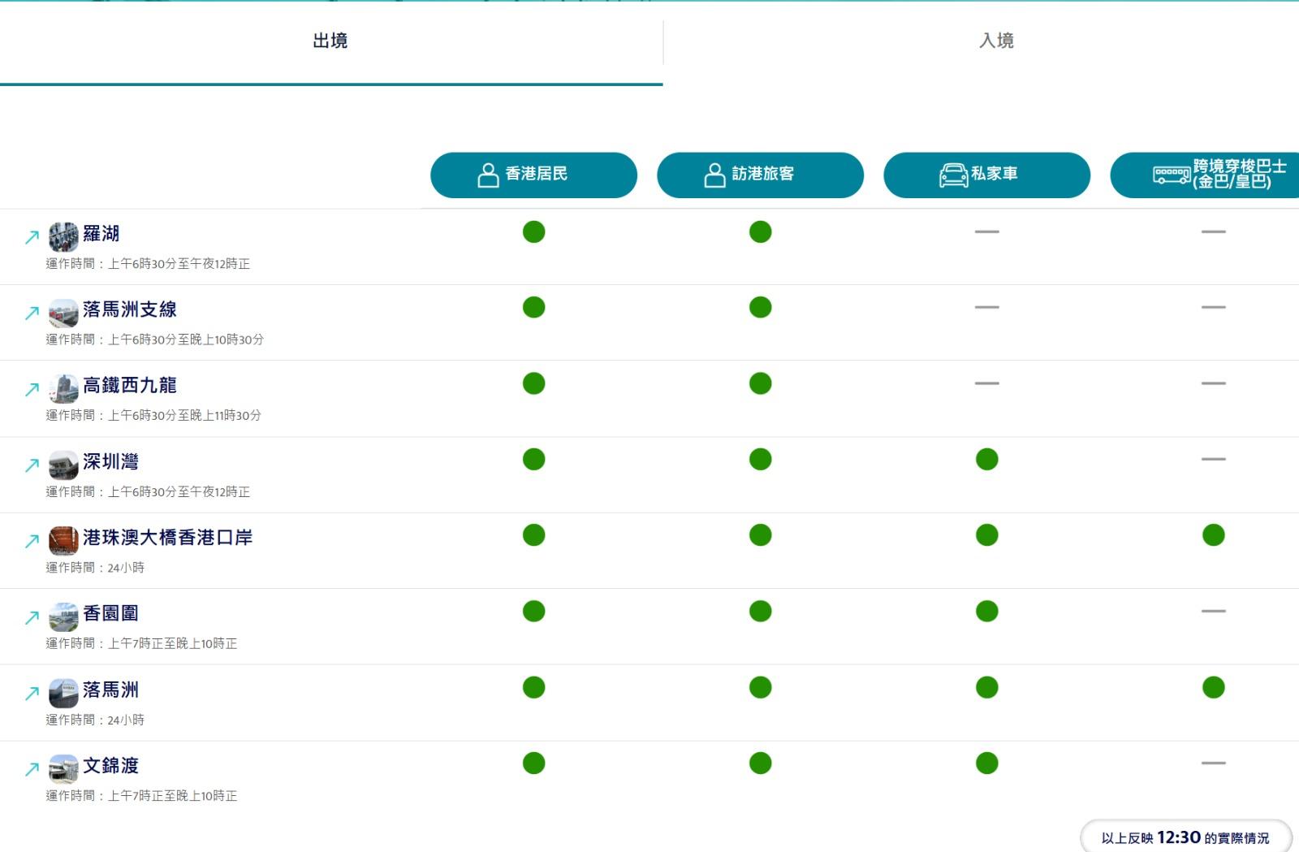Click the green status dot for 羅湖 residents

533,232
